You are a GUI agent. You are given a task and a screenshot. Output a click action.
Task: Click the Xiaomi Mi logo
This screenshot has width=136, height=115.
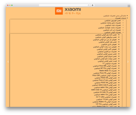tap(59, 11)
